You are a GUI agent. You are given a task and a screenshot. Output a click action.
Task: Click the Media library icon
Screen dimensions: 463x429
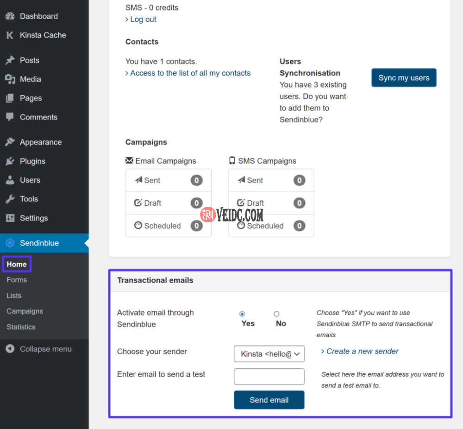pyautogui.click(x=10, y=79)
